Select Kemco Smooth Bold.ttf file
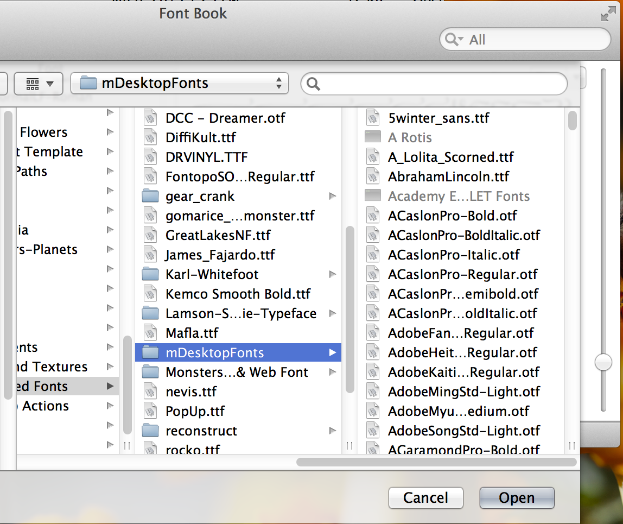The width and height of the screenshot is (623, 524). 238,294
